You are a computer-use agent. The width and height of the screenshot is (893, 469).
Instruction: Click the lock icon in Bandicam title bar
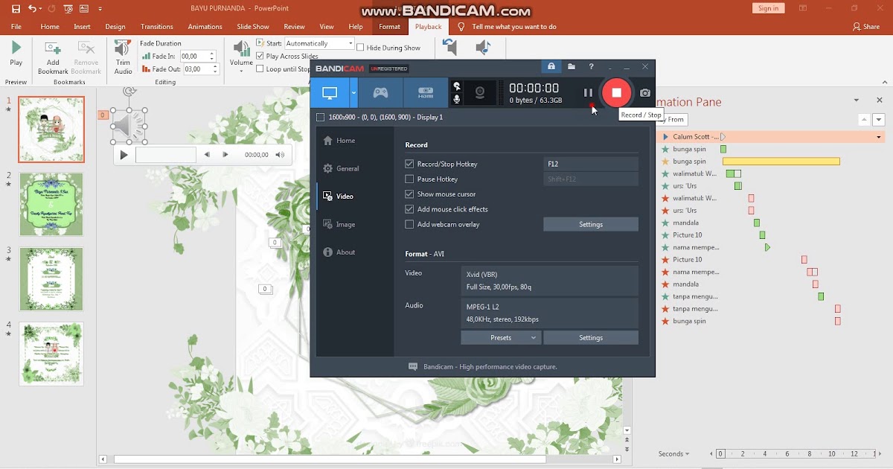(x=551, y=67)
